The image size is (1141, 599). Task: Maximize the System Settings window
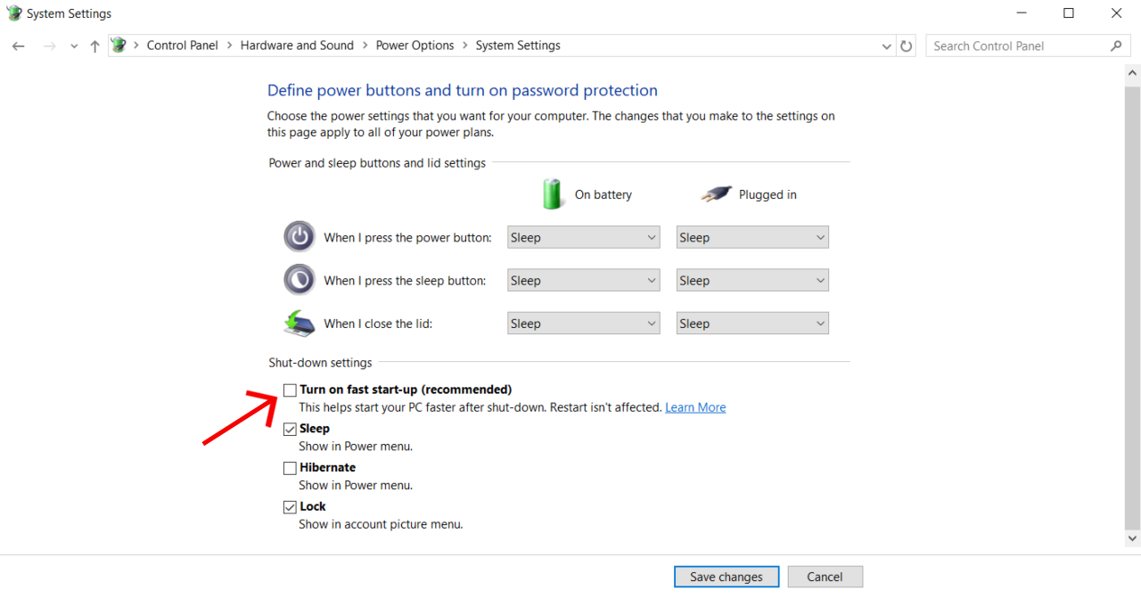pos(1068,13)
